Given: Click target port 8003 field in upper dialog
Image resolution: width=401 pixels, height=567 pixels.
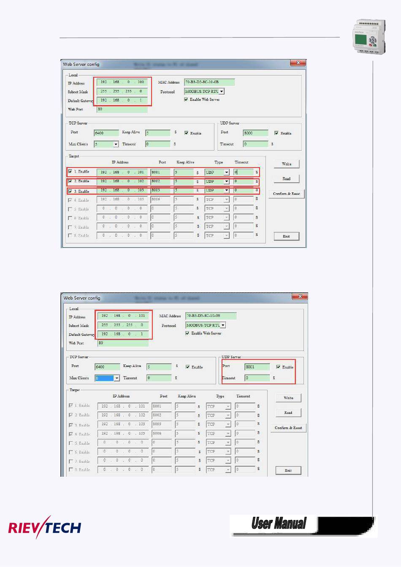Looking at the screenshot, I should [x=160, y=190].
